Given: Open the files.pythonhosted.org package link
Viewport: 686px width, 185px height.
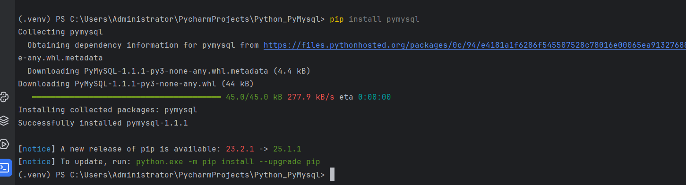Looking at the screenshot, I should point(474,45).
